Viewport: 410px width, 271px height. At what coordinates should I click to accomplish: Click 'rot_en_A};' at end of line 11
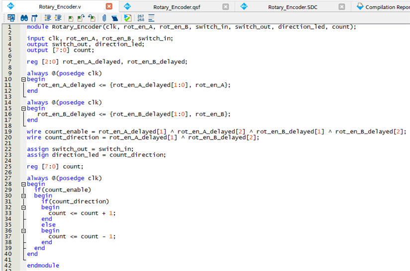point(213,85)
